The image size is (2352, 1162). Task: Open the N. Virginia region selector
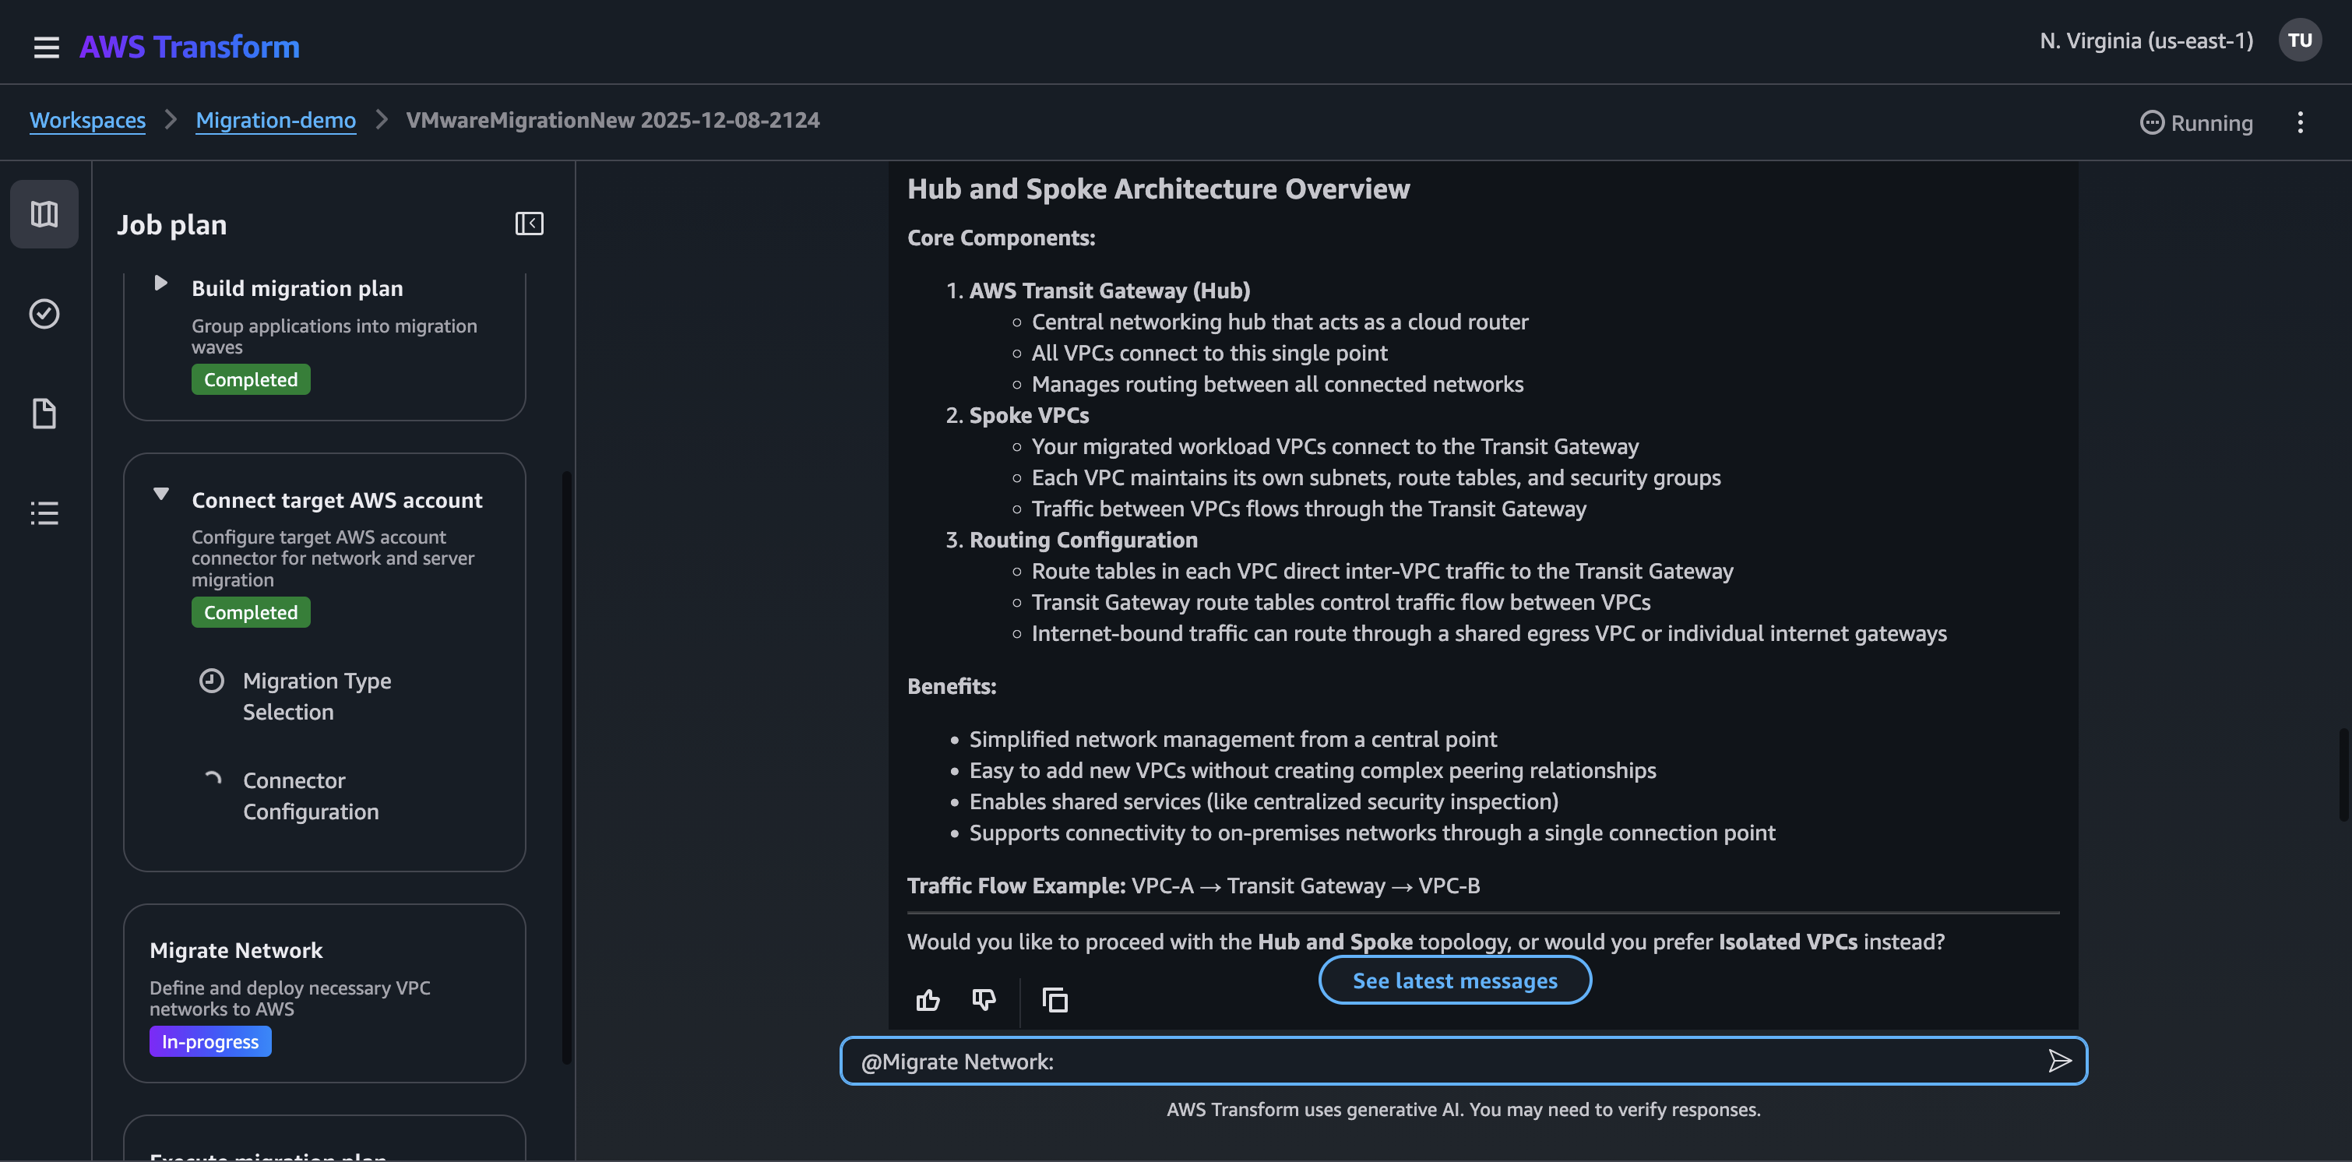pos(2145,40)
